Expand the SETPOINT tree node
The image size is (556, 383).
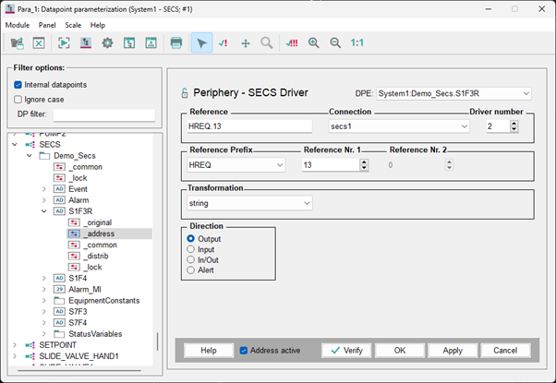15,344
